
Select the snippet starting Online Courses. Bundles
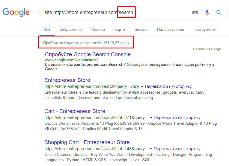tap(128, 157)
